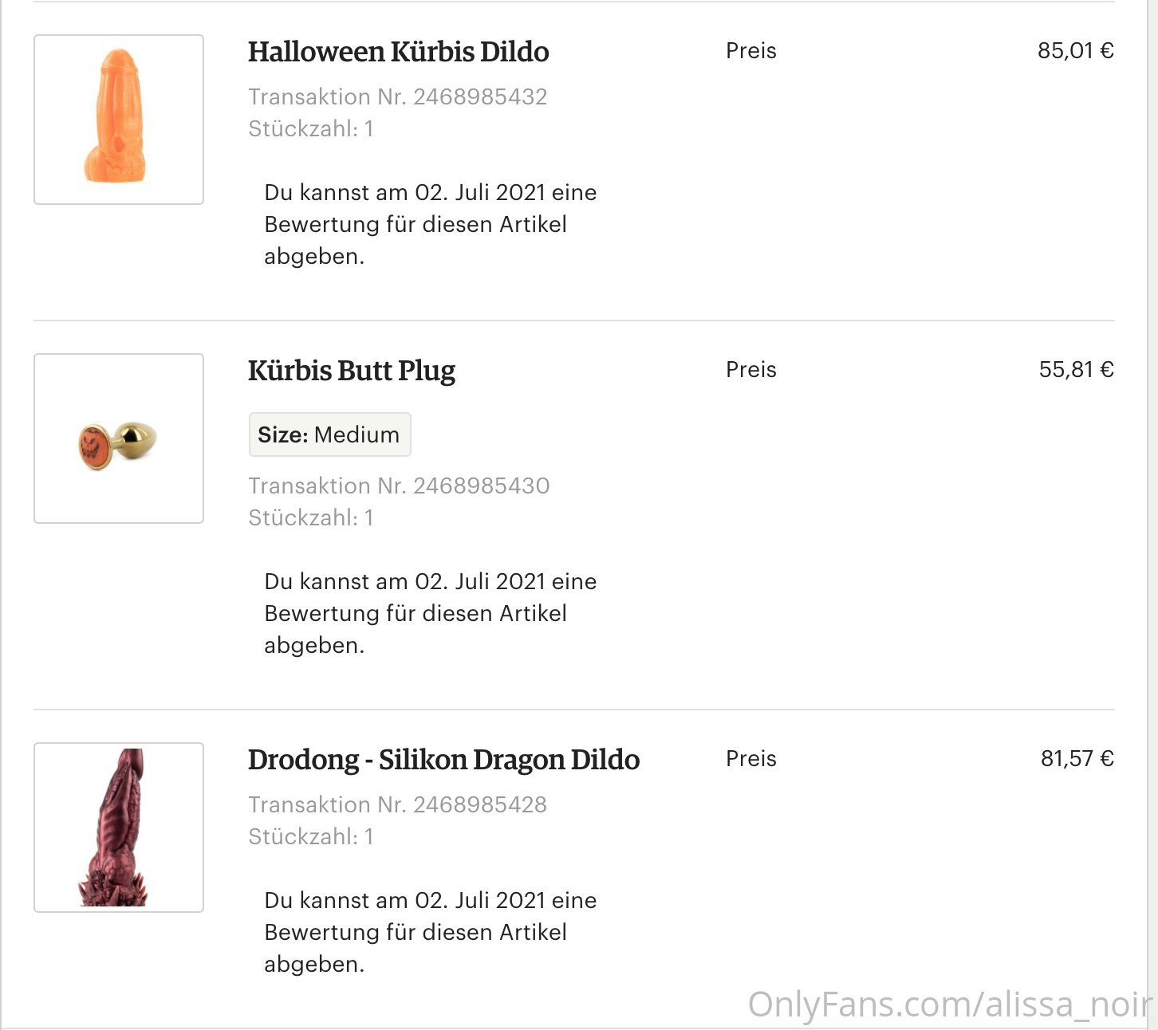Click the 81,57 € price
Screen dimensions: 1158x1030
click(x=1077, y=759)
